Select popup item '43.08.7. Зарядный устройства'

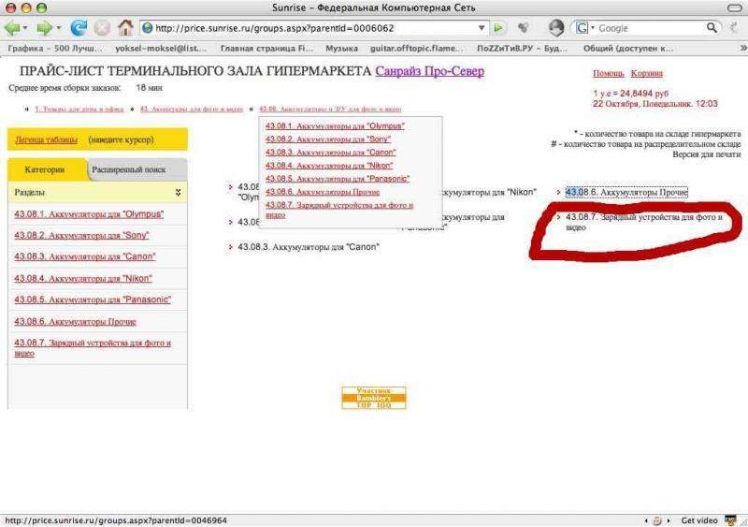[339, 210]
